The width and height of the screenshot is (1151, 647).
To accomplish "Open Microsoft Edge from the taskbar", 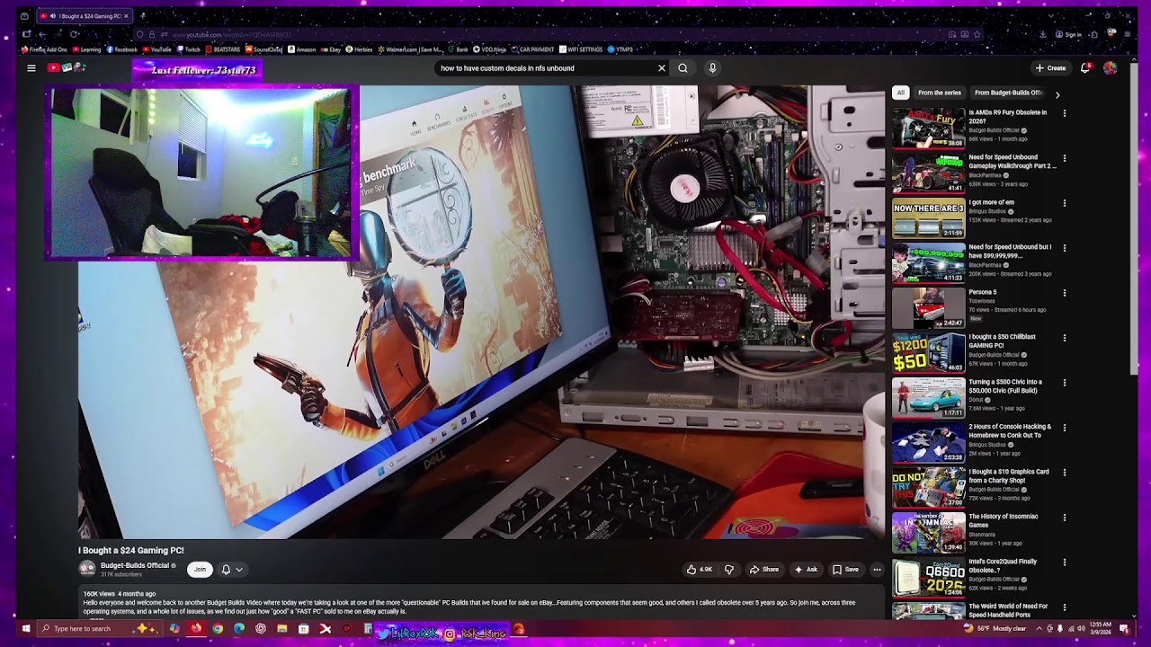I will 239,629.
